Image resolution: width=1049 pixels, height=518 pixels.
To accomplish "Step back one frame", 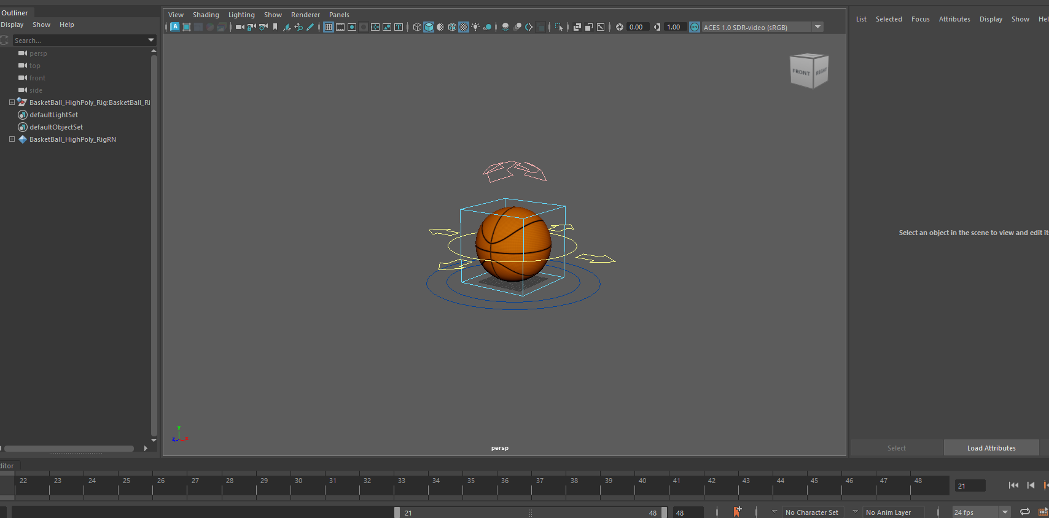I will 1031,485.
